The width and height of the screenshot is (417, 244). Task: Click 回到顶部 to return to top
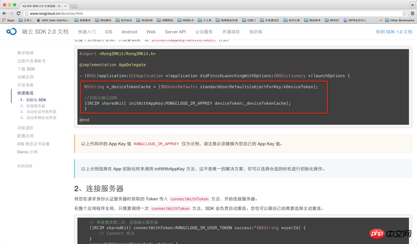click(x=24, y=166)
